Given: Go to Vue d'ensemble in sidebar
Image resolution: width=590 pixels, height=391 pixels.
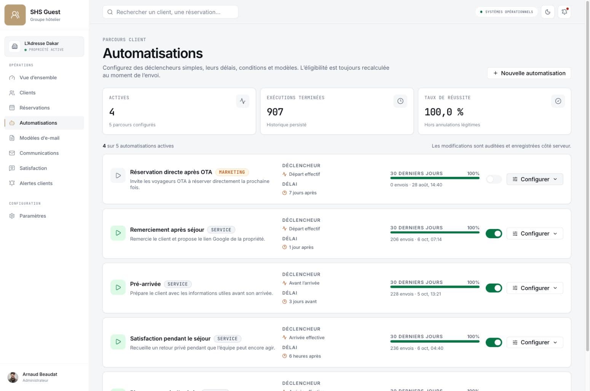Looking at the screenshot, I should 44,77.
